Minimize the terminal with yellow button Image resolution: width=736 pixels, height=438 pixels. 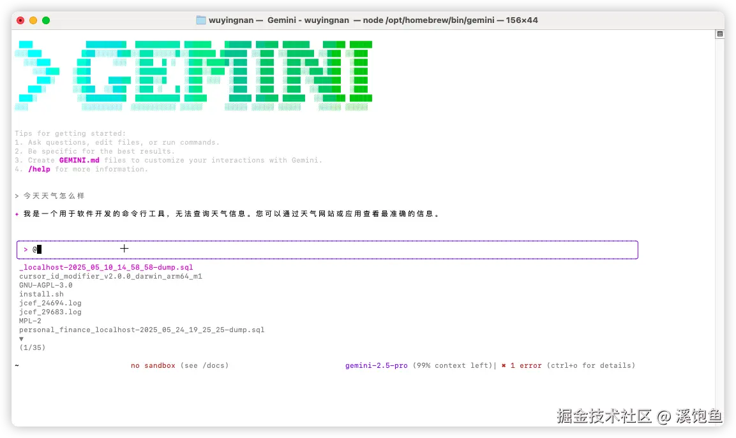click(33, 20)
